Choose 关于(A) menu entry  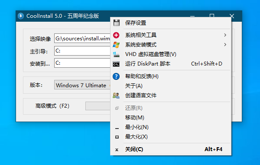(x=171, y=86)
